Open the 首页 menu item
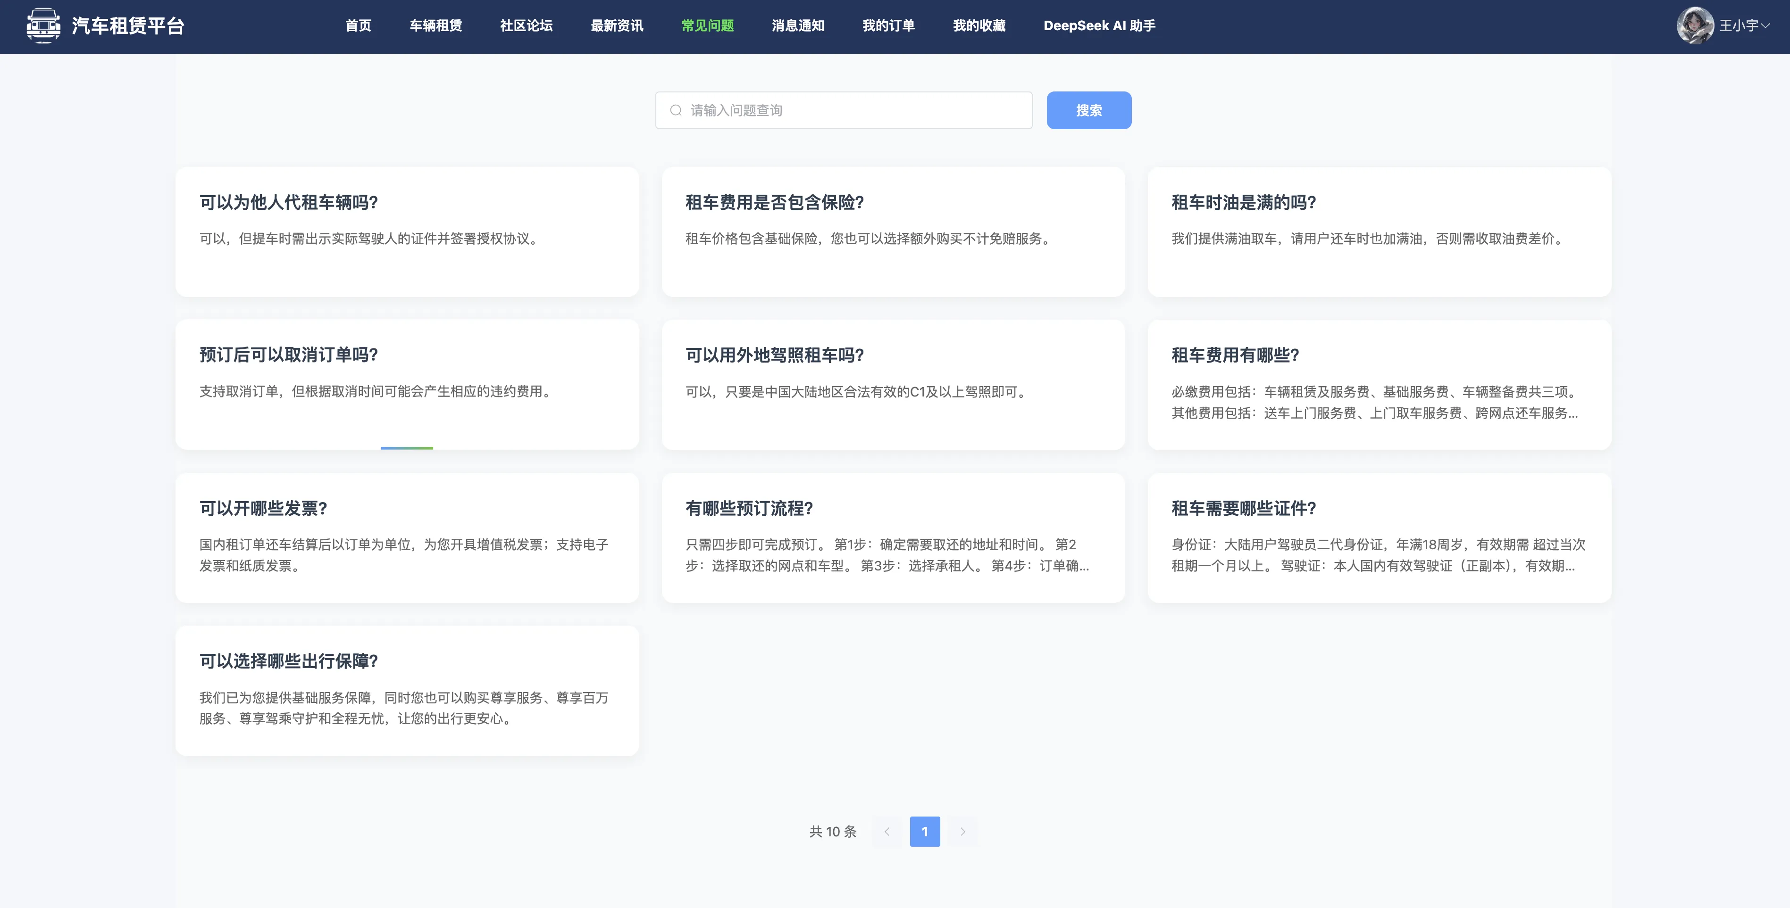 pos(358,25)
